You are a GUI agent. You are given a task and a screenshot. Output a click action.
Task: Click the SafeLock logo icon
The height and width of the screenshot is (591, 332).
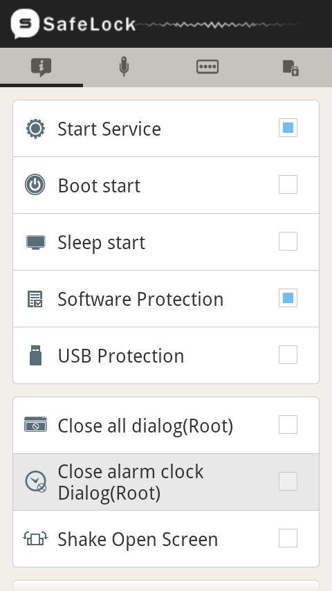point(25,24)
